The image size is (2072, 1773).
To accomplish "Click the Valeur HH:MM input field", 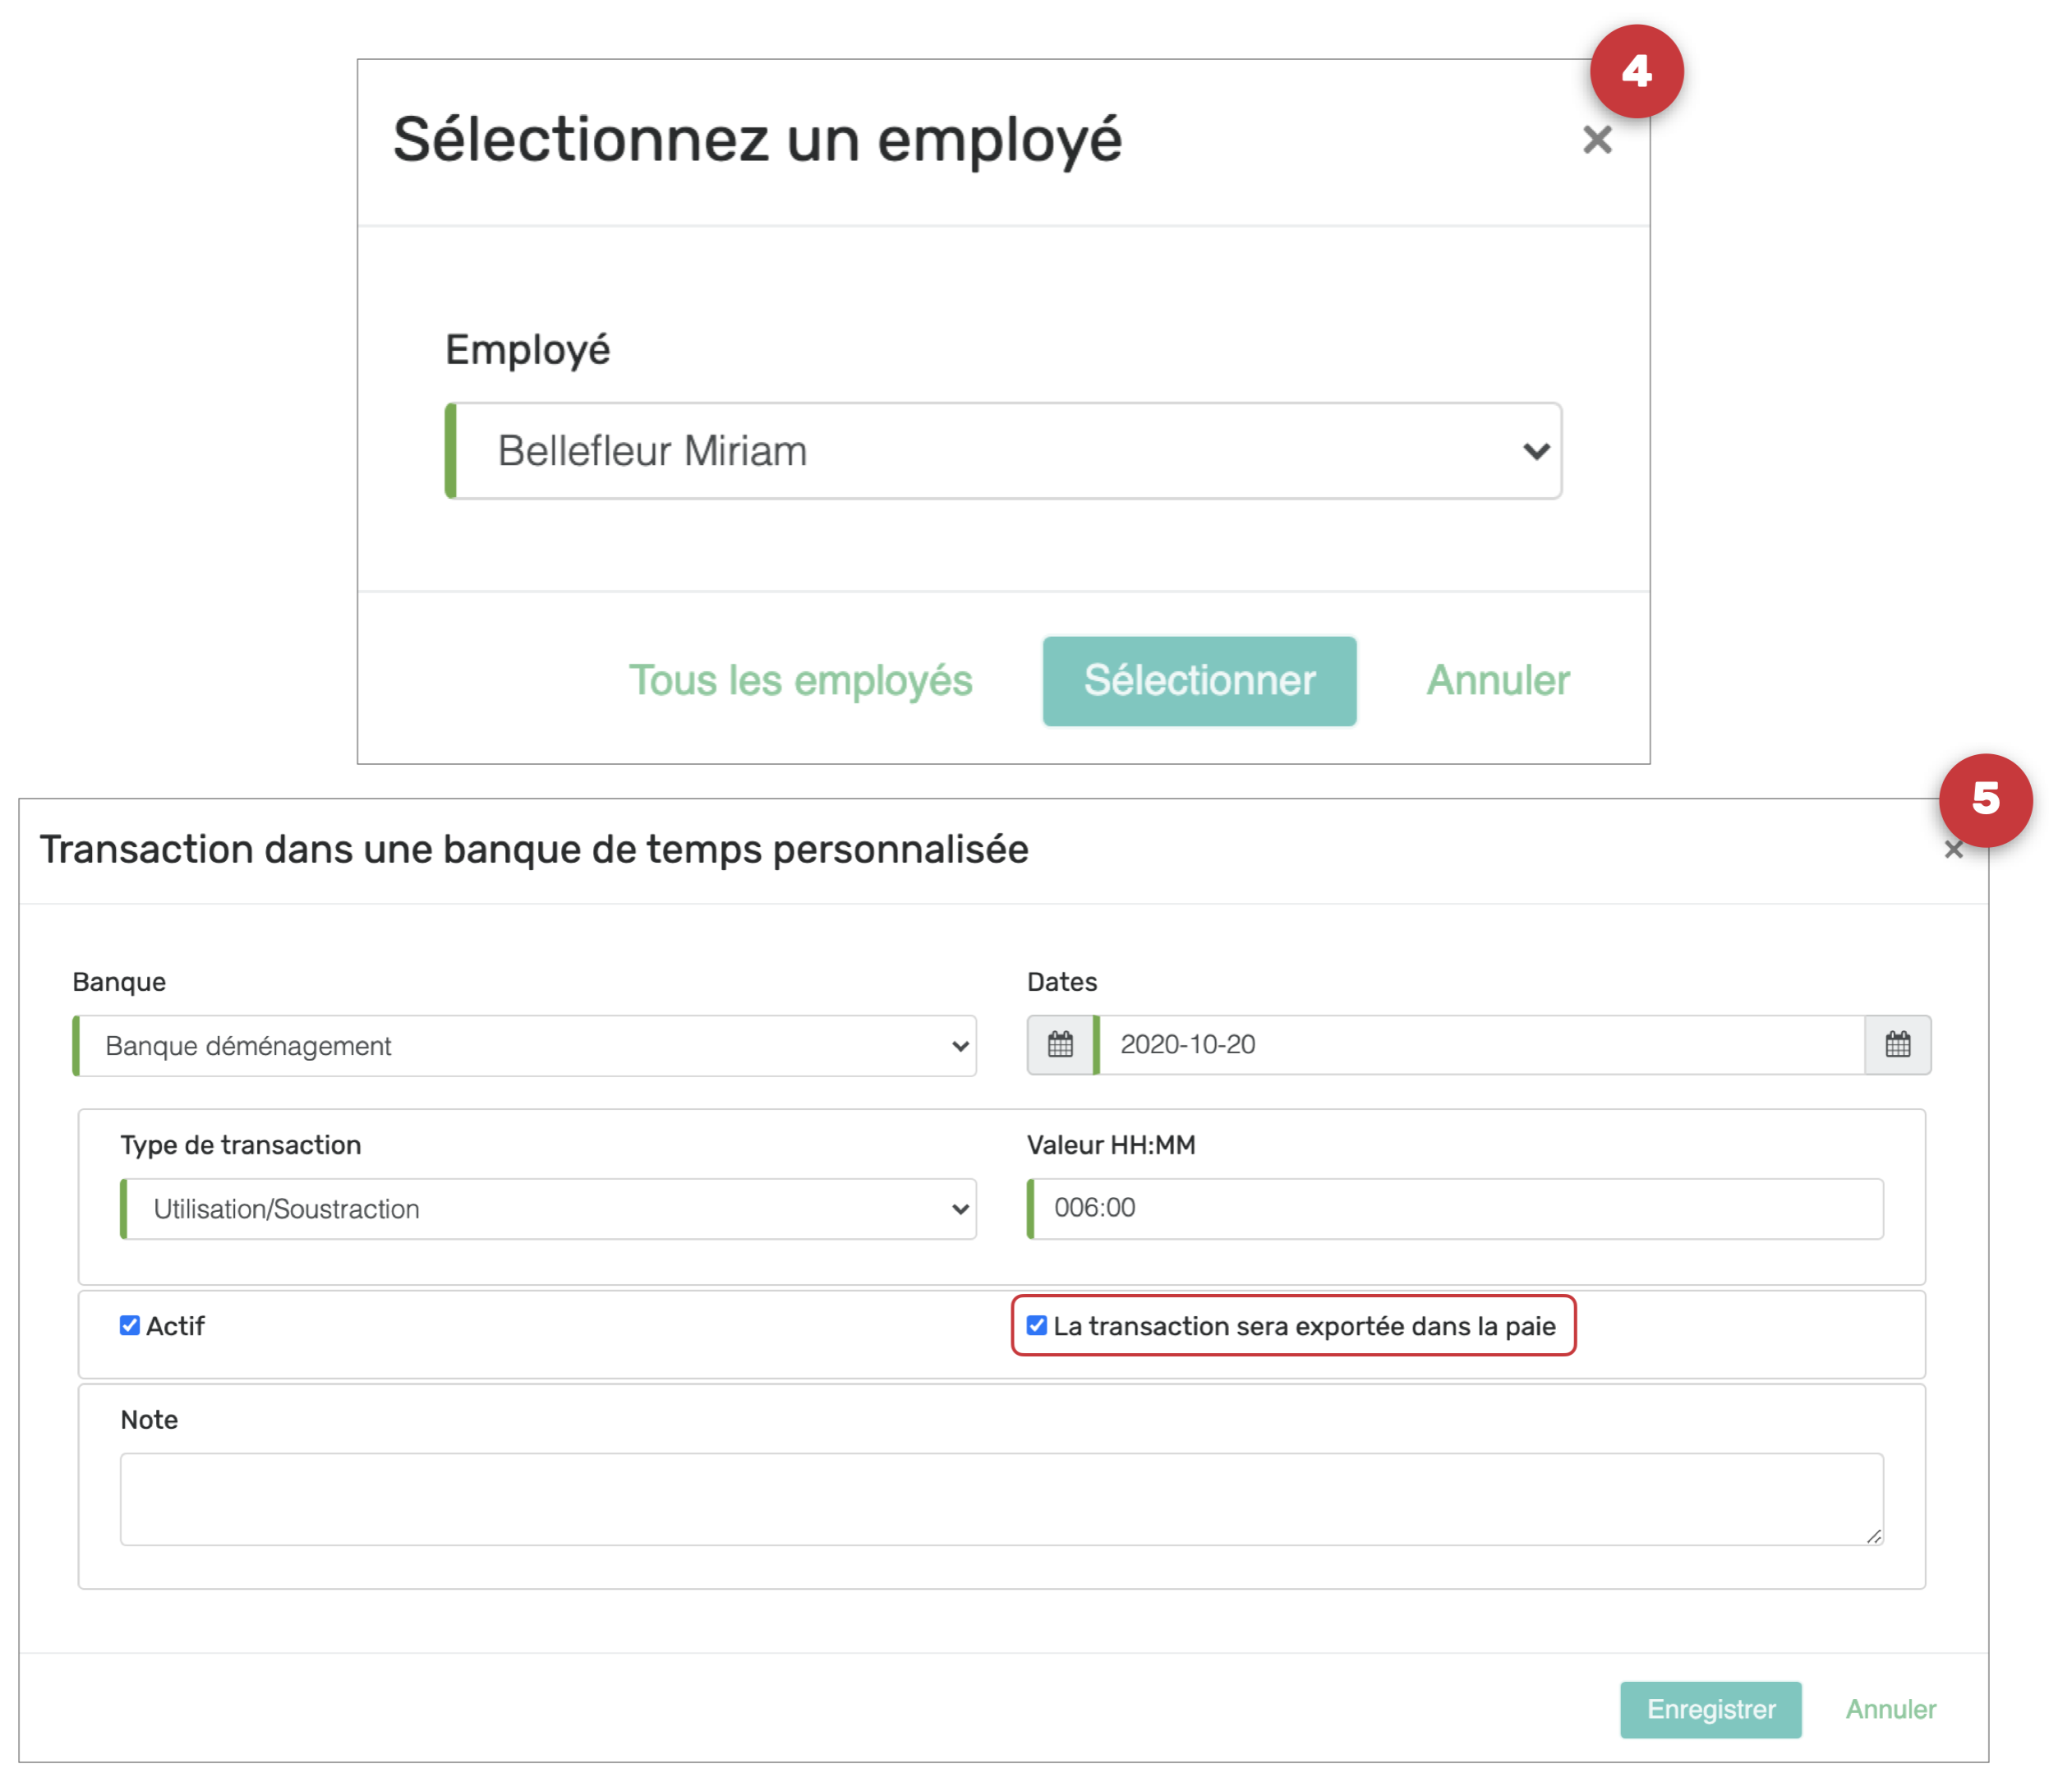I will [x=1456, y=1208].
